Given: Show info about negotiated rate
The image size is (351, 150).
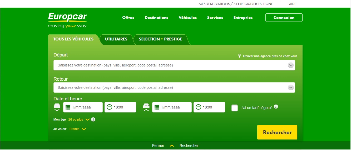Looking at the screenshot, I should tap(276, 107).
